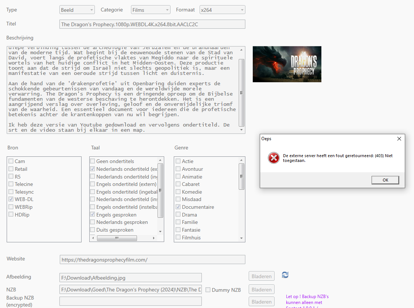
Task: Click the NZB file path field
Action: (130, 290)
